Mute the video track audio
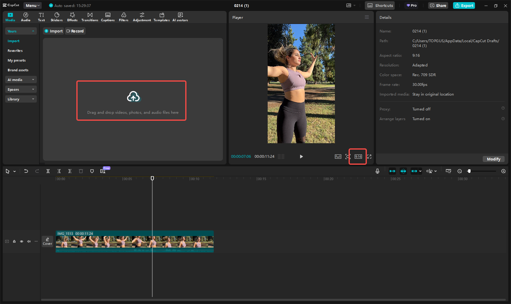The height and width of the screenshot is (304, 511). (x=29, y=242)
